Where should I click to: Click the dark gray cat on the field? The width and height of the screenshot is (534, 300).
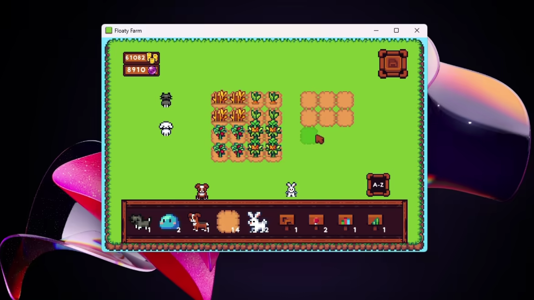166,100
